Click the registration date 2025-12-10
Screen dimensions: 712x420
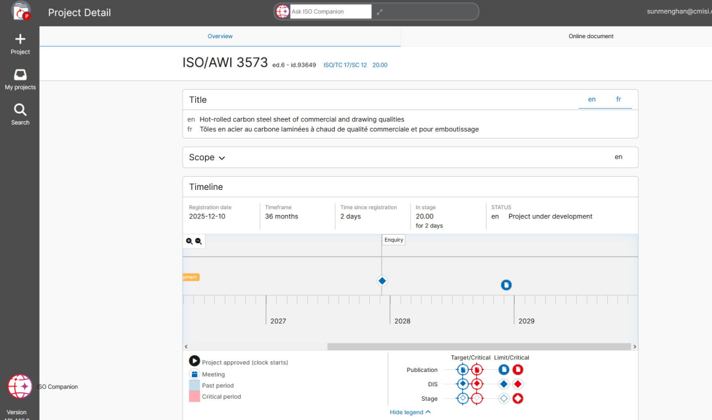coord(207,216)
